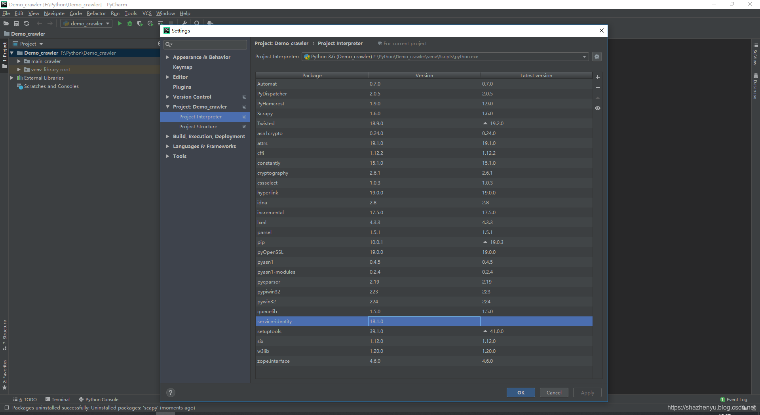Image resolution: width=760 pixels, height=415 pixels.
Task: Expand the settings search options dropdown
Action: coord(169,44)
